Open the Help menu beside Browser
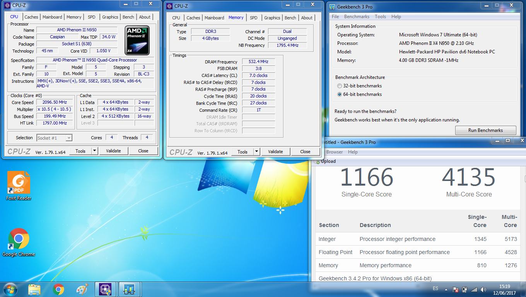Screen dimensions: 526x297 click(x=353, y=152)
